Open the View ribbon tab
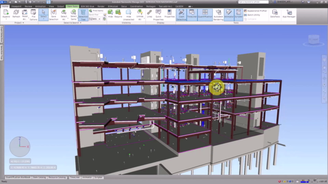328x184 pixels. coord(51,7)
